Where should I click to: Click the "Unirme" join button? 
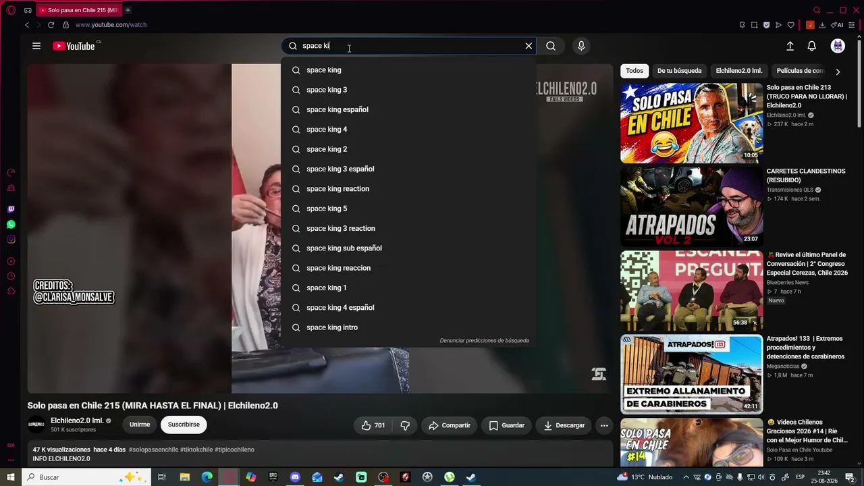click(x=140, y=425)
